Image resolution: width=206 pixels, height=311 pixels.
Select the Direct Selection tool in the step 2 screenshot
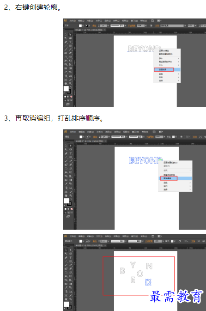coord(70,34)
